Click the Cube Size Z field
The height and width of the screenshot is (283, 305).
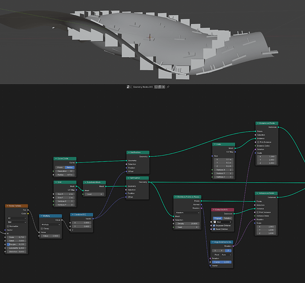pyautogui.click(x=224, y=166)
